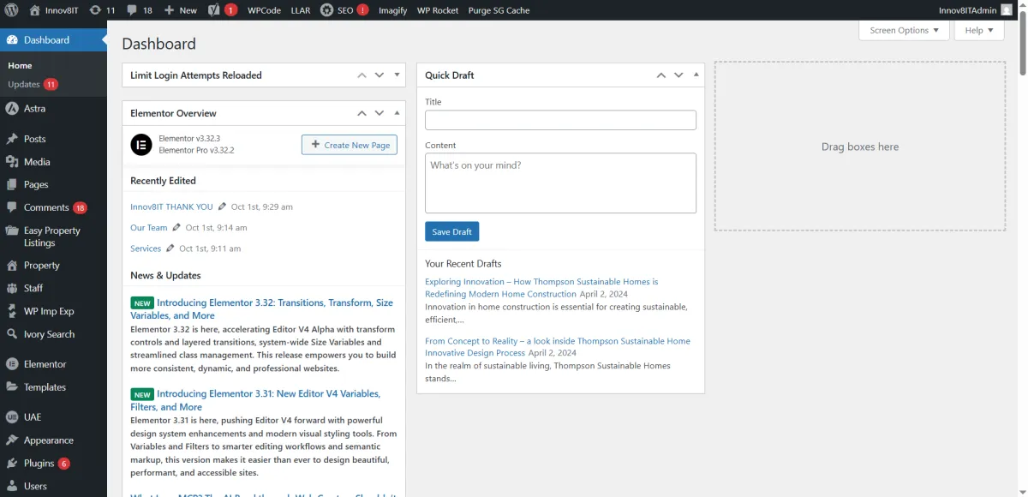Open the updates icon showing 11
1028x497 pixels.
pos(94,10)
